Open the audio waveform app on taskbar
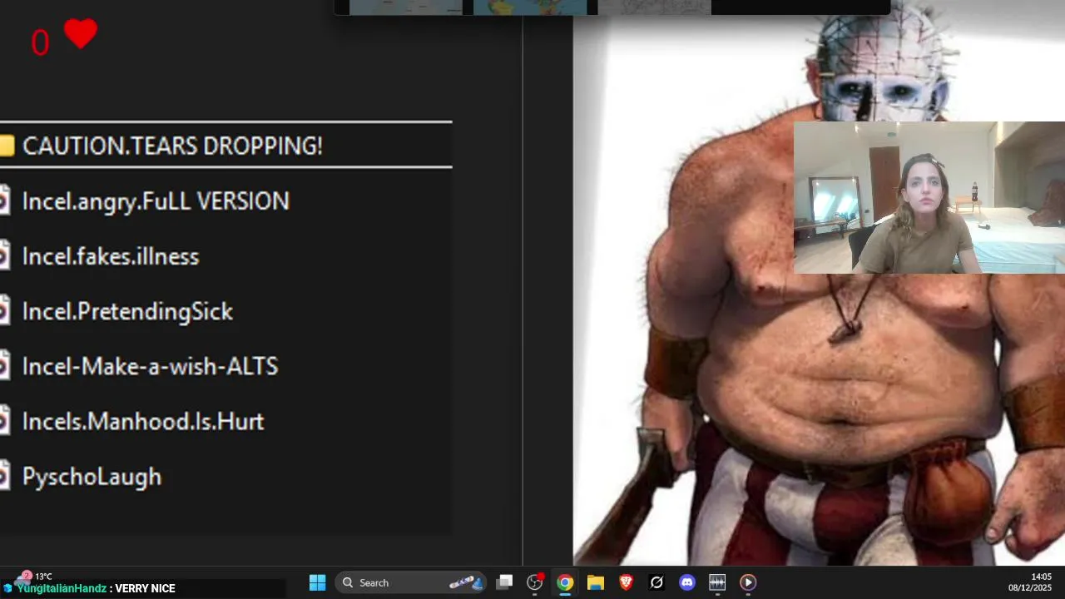Viewport: 1065px width, 599px height. [x=717, y=582]
